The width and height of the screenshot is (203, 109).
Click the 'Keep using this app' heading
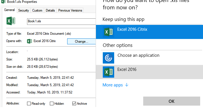[x=124, y=19]
